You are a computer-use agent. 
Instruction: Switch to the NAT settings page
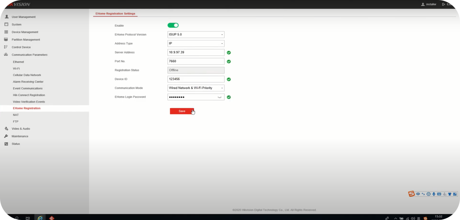[x=16, y=115]
